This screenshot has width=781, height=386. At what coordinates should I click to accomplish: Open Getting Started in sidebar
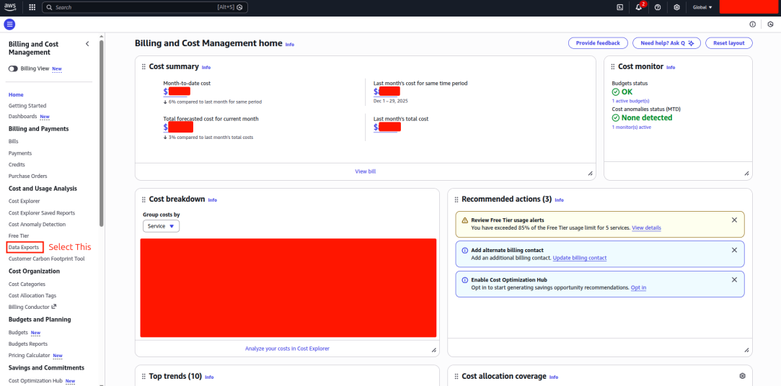pyautogui.click(x=27, y=105)
